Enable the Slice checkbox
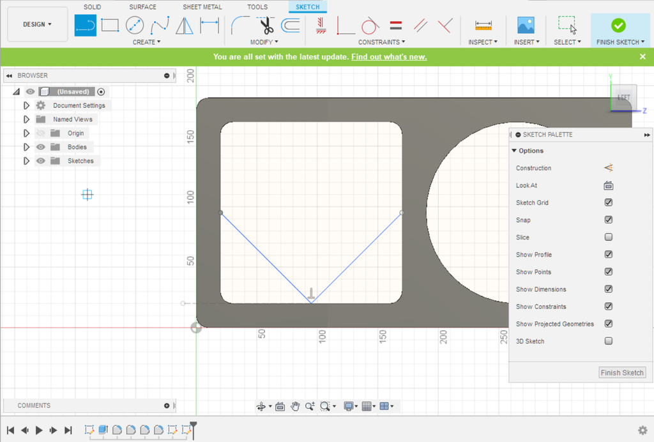This screenshot has height=442, width=654. 608,237
